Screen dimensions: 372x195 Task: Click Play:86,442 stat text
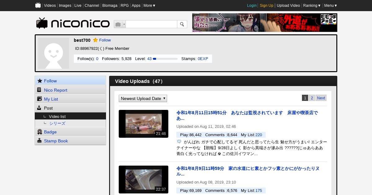191,135
